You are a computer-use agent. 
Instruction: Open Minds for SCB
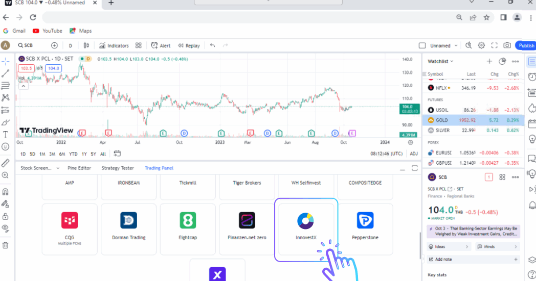coord(498,246)
